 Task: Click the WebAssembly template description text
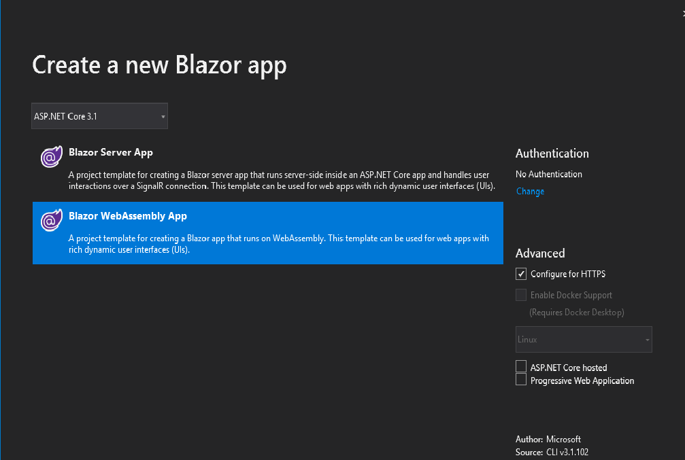coord(279,244)
